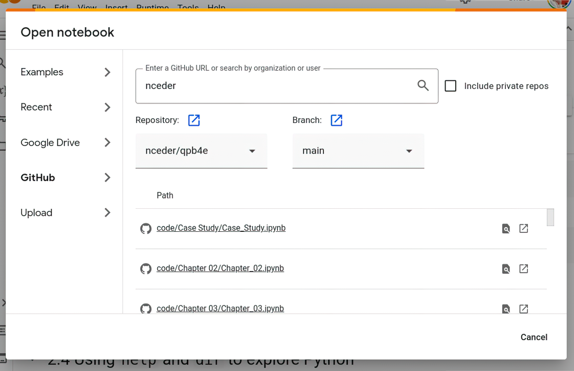Click the GitHub URL search input field
The height and width of the screenshot is (371, 574).
coord(276,86)
